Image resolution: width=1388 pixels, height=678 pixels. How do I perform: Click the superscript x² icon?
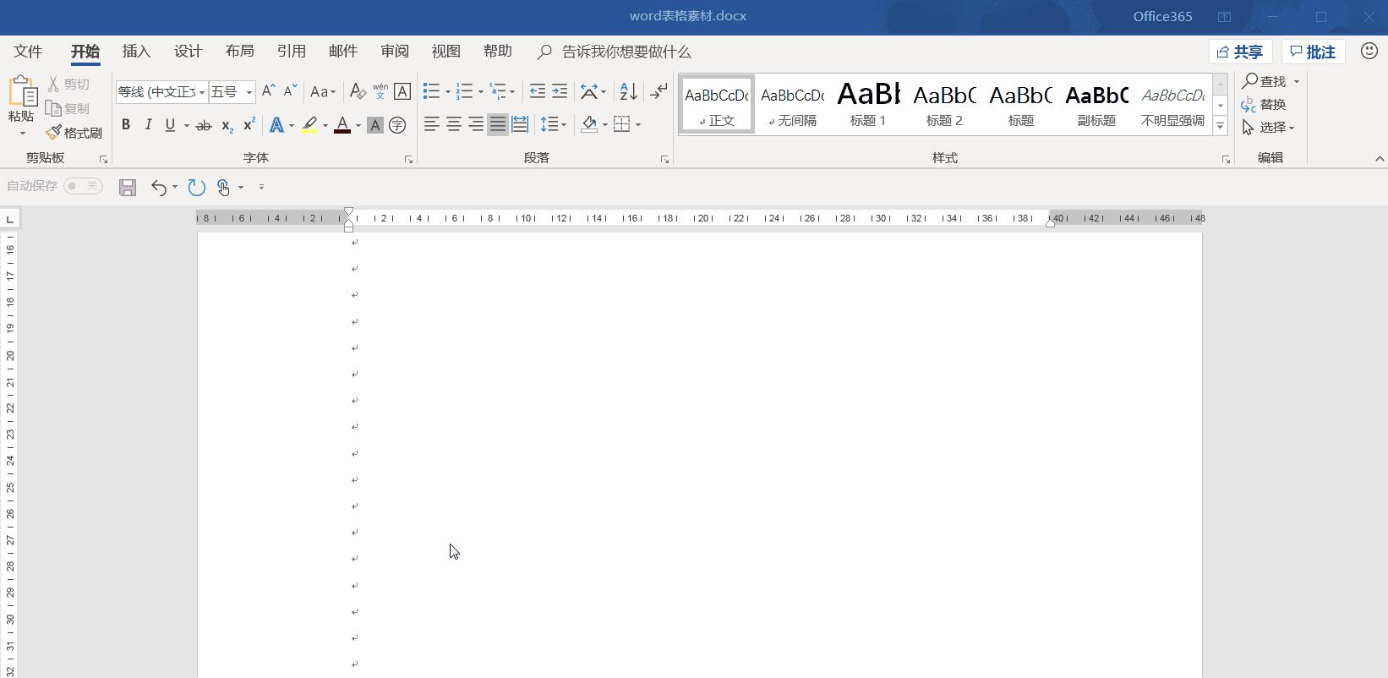click(249, 125)
